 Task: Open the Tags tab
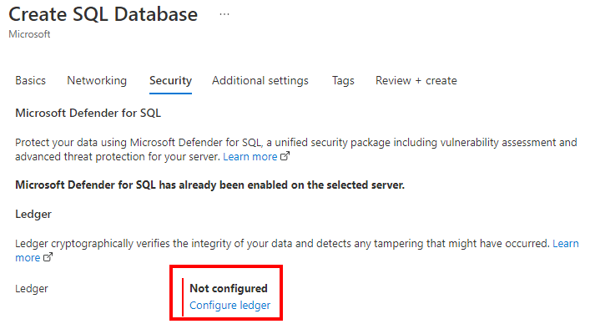343,80
